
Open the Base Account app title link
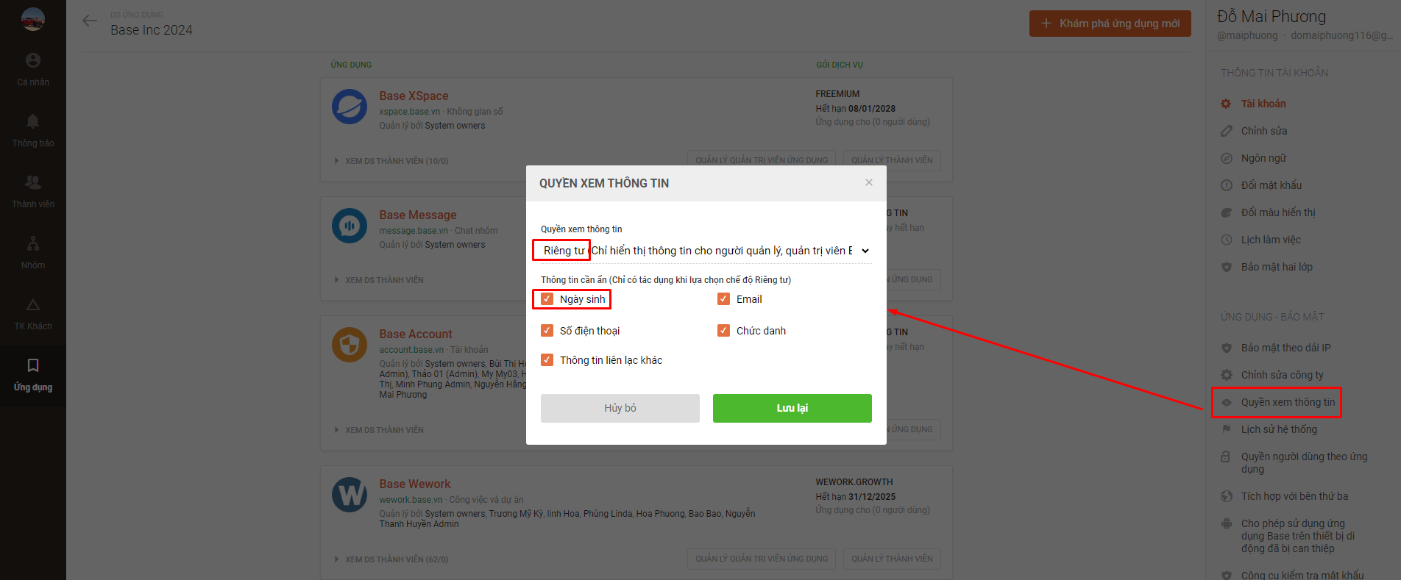pos(416,334)
